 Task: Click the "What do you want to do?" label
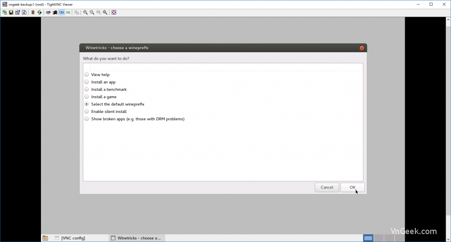(106, 58)
